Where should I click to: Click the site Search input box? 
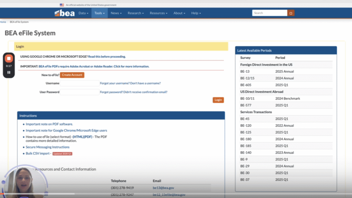tap(269, 13)
